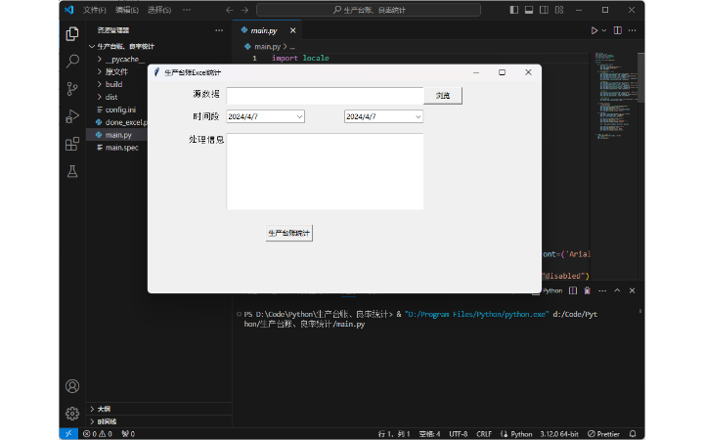Open the Explorer view in activity bar
704x440 pixels.
pos(72,33)
